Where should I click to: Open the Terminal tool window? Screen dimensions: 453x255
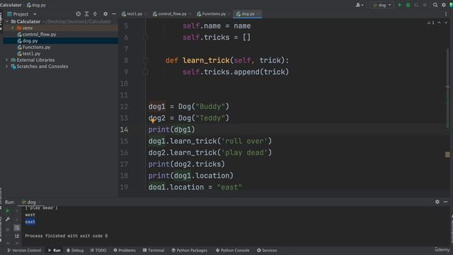pyautogui.click(x=154, y=250)
